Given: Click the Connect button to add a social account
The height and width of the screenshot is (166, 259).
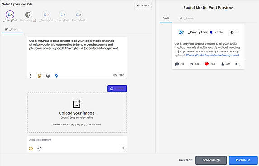Looking at the screenshot, I should pos(143,5).
